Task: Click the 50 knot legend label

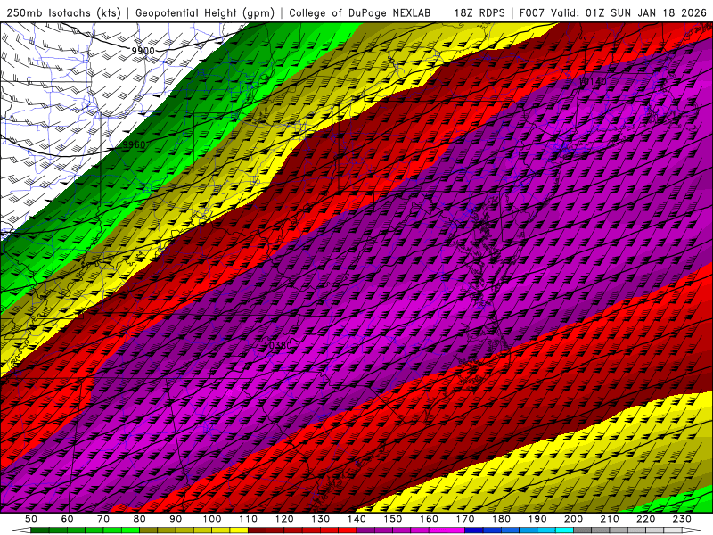Action: pos(31,519)
